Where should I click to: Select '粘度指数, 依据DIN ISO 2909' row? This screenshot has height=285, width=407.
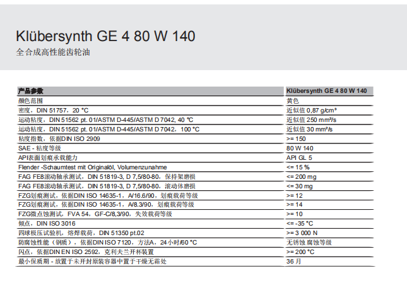pos(59,138)
